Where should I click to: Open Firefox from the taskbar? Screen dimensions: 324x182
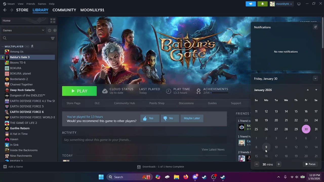click(186, 177)
